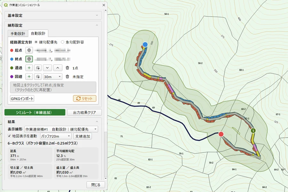Run シミュレート（本線追加） button

coord(35,112)
